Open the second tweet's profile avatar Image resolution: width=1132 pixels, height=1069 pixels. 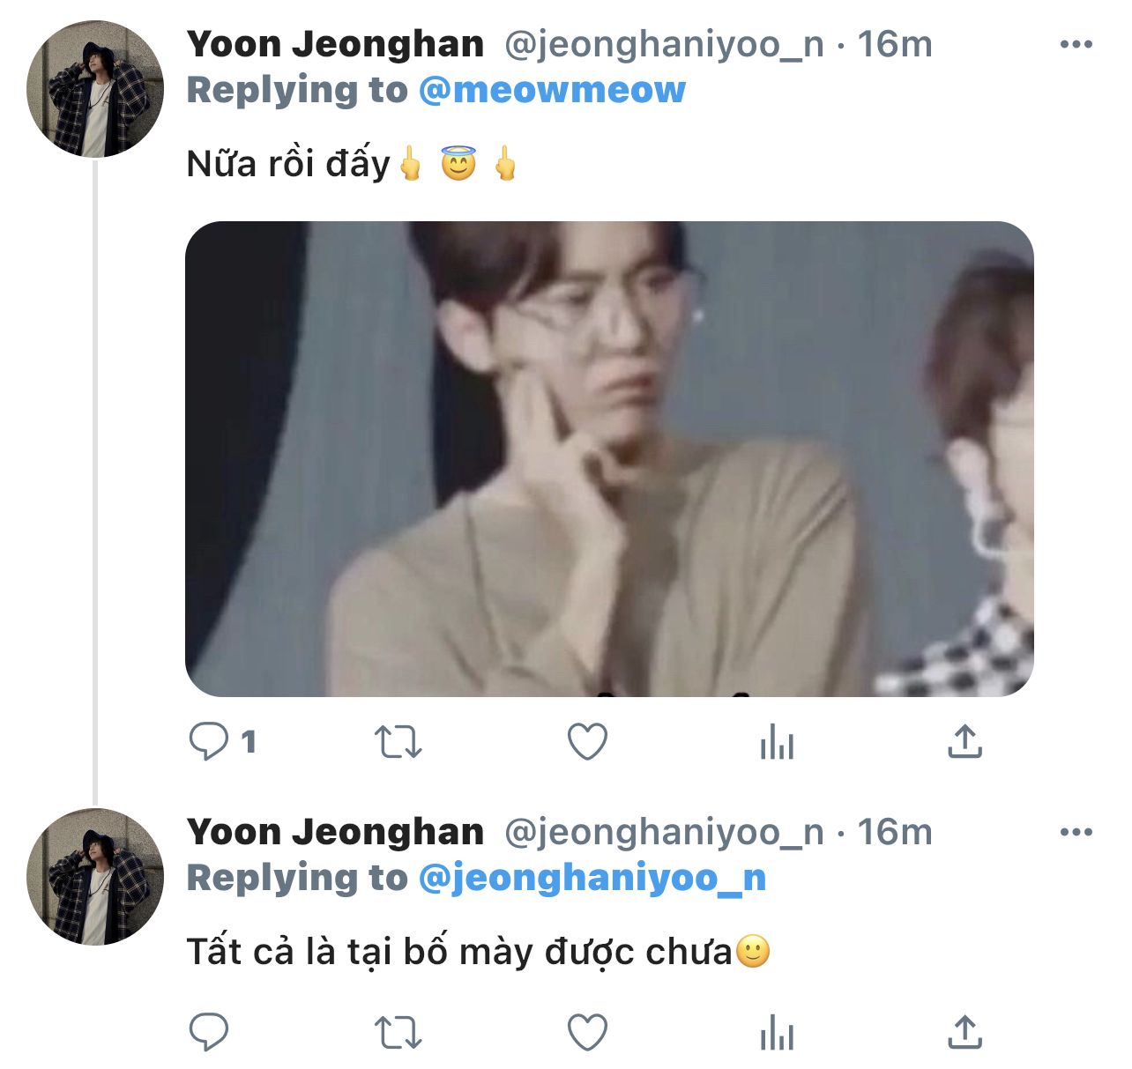pos(95,877)
